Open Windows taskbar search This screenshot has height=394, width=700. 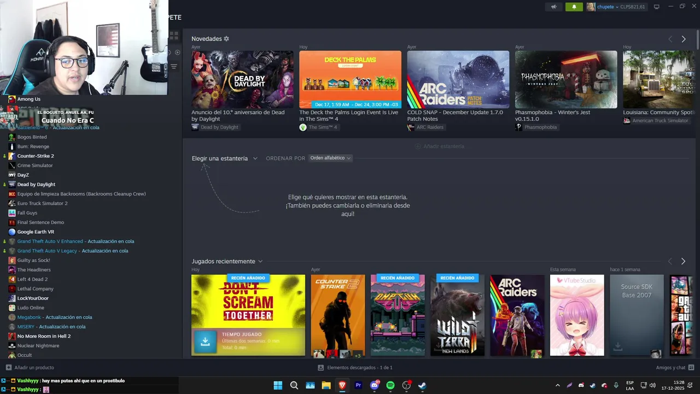[294, 385]
